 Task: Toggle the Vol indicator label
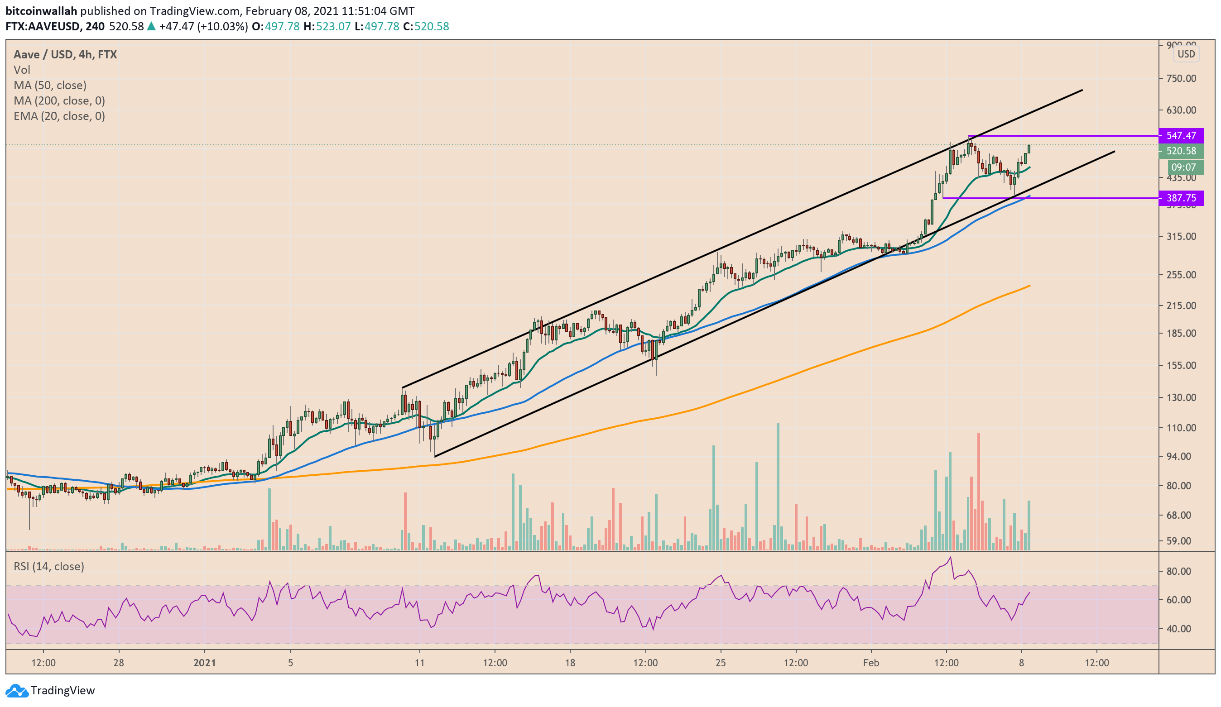pos(22,70)
